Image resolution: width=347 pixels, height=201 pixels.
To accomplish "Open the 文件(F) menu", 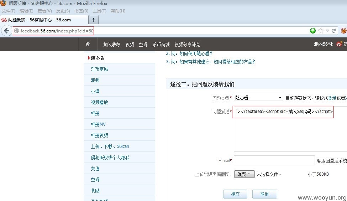I will (9, 11).
